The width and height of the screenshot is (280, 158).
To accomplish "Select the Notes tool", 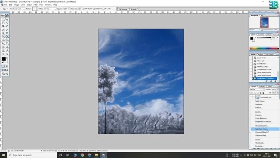I will (3, 51).
